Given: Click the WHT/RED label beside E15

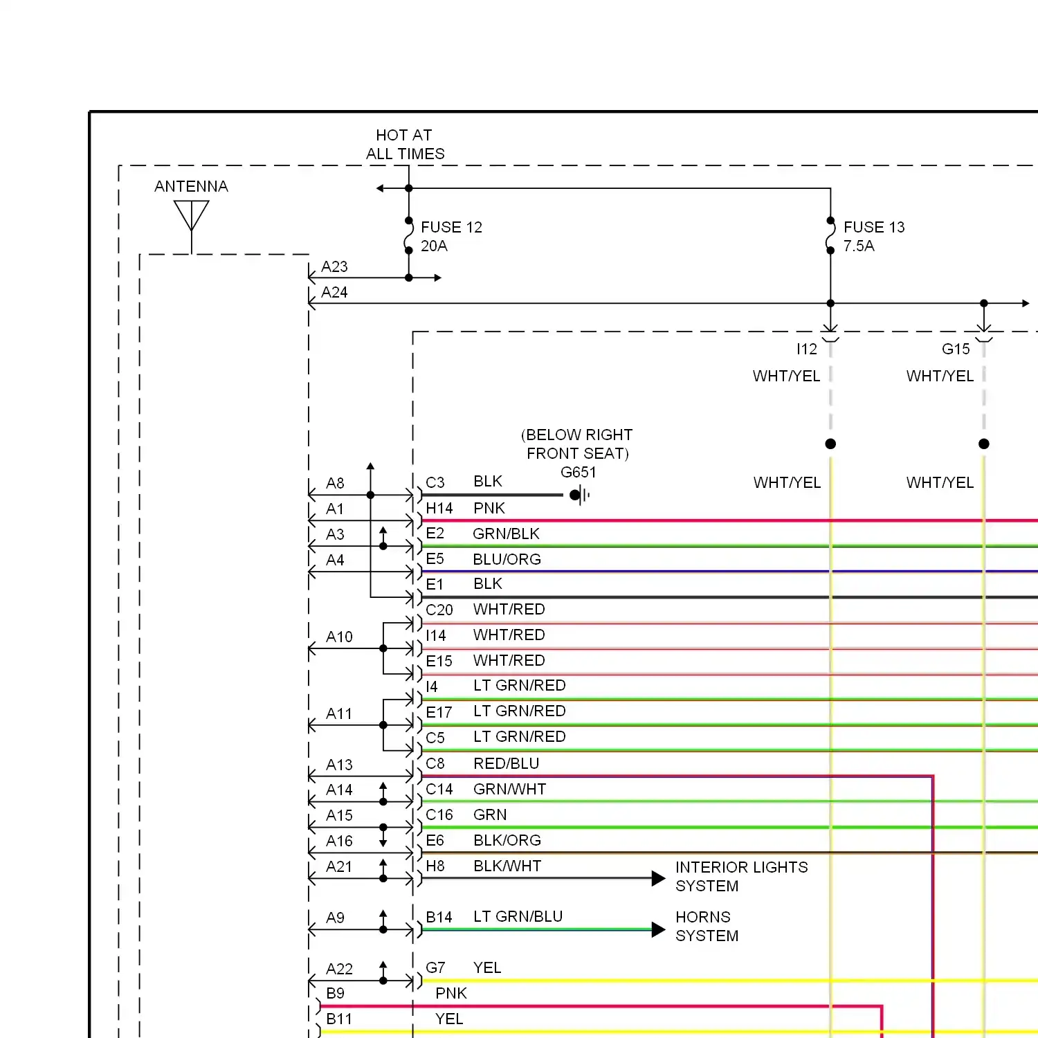Looking at the screenshot, I should point(509,660).
